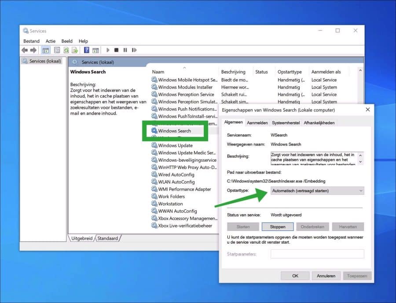Image resolution: width=396 pixels, height=303 pixels.
Task: Click up arrow of Beschrijving text box
Action: 360,155
